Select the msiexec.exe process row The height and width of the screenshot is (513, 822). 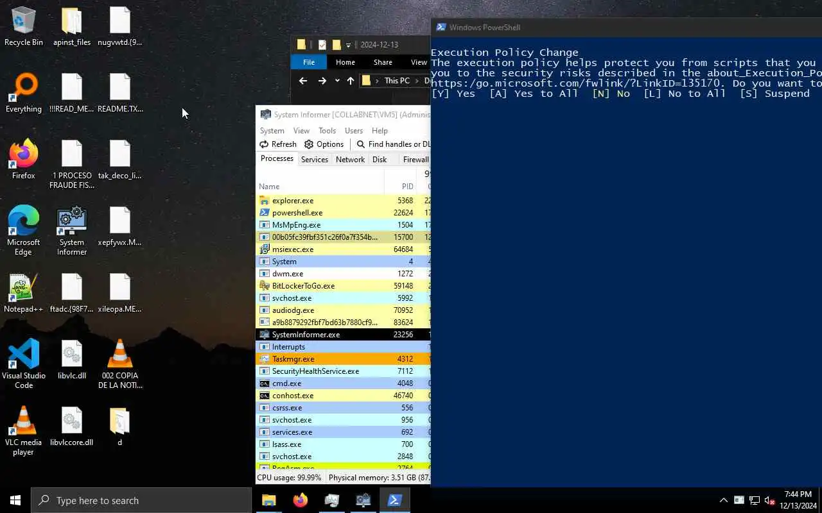[x=343, y=249]
